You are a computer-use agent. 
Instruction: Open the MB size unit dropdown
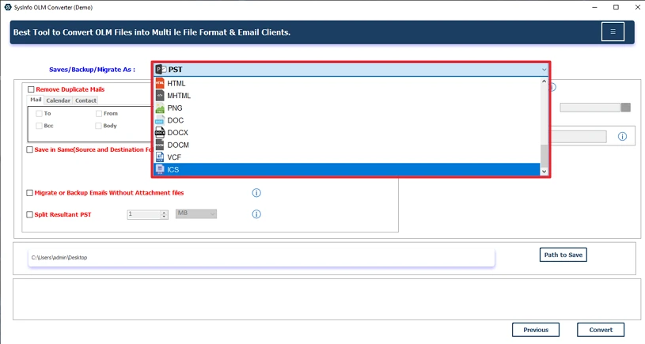pos(196,214)
